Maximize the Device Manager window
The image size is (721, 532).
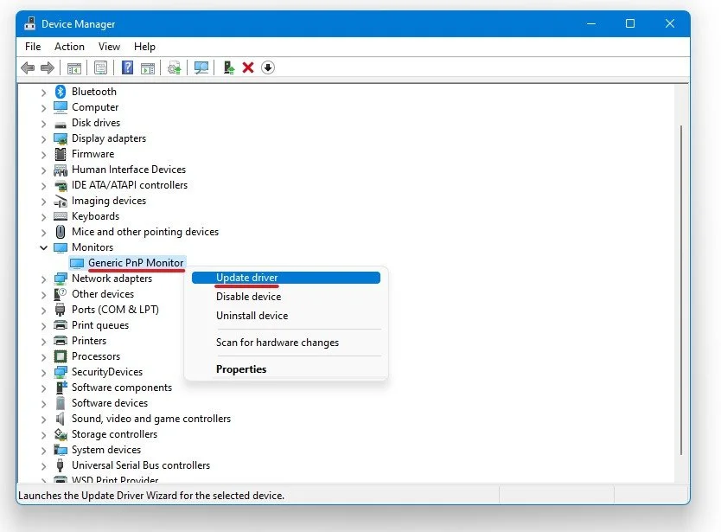click(x=630, y=23)
